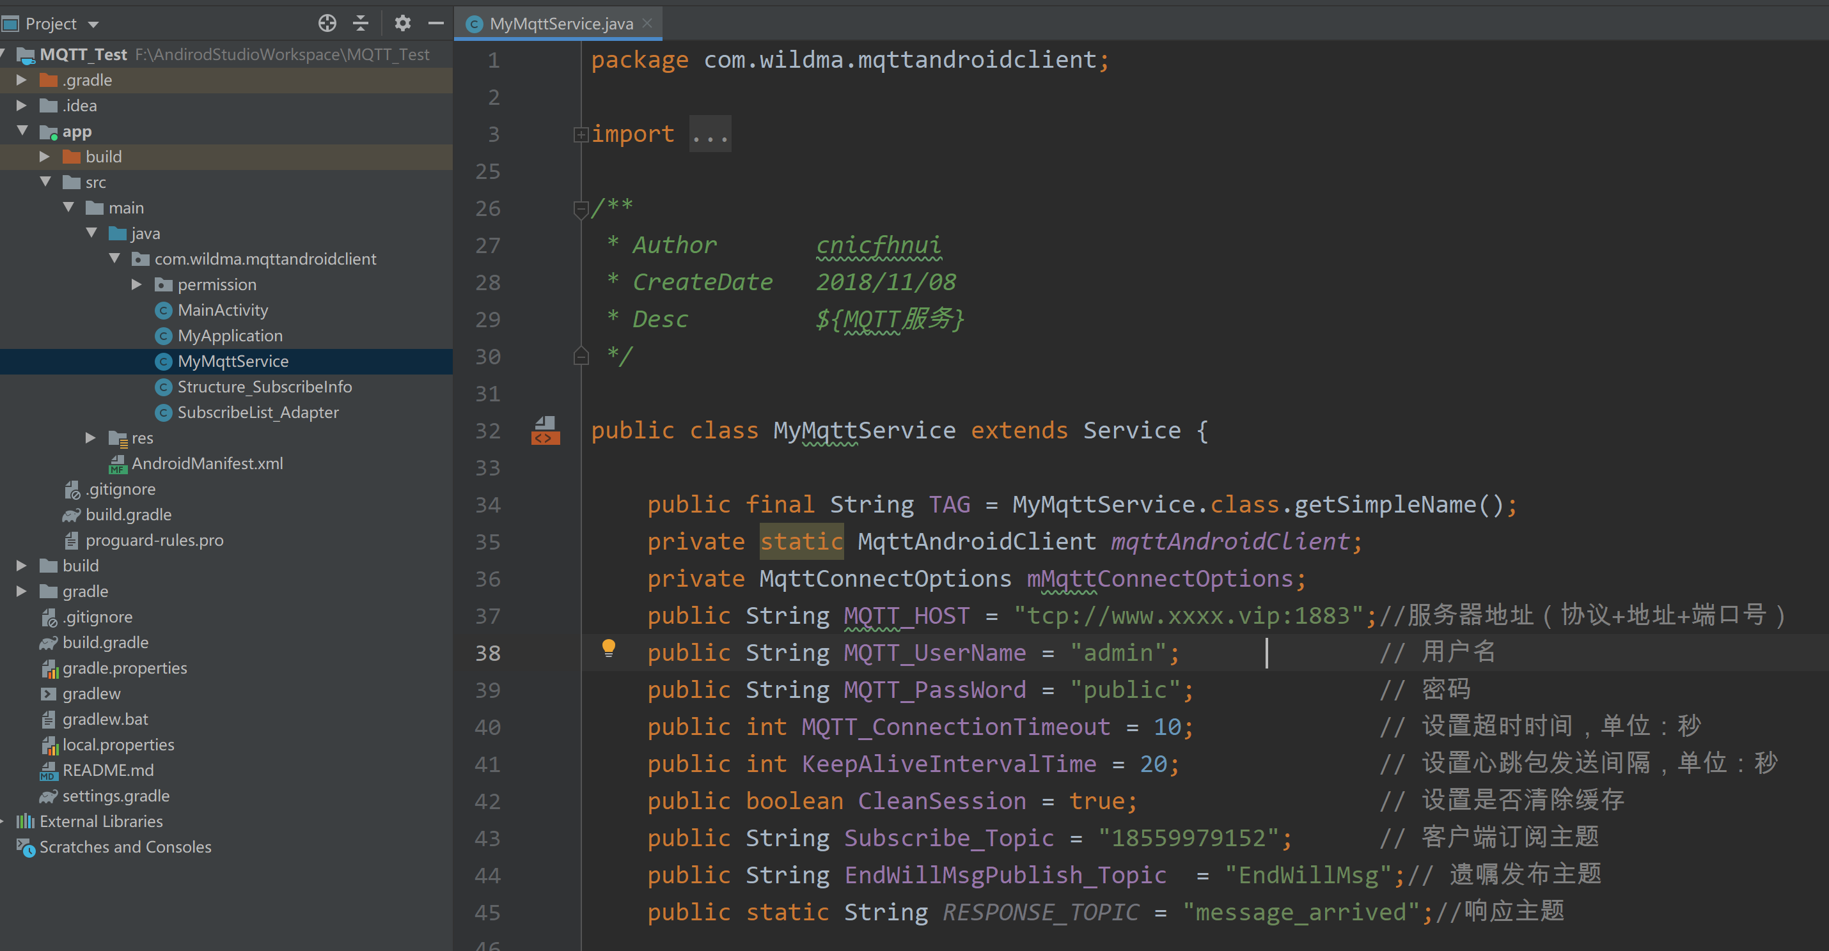
Task: Click the related XML gutter icon at line 32
Action: click(545, 431)
